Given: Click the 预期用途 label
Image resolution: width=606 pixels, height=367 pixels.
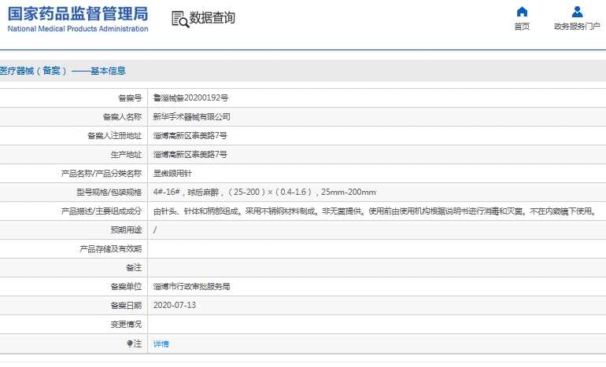Looking at the screenshot, I should [126, 230].
